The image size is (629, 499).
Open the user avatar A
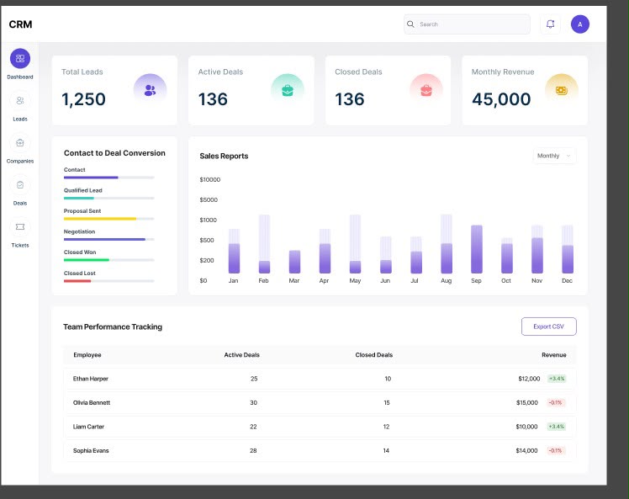580,24
